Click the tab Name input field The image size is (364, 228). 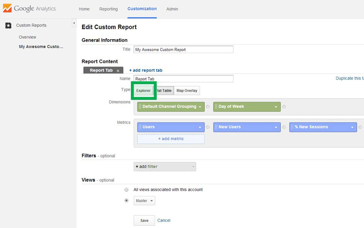tap(183, 79)
